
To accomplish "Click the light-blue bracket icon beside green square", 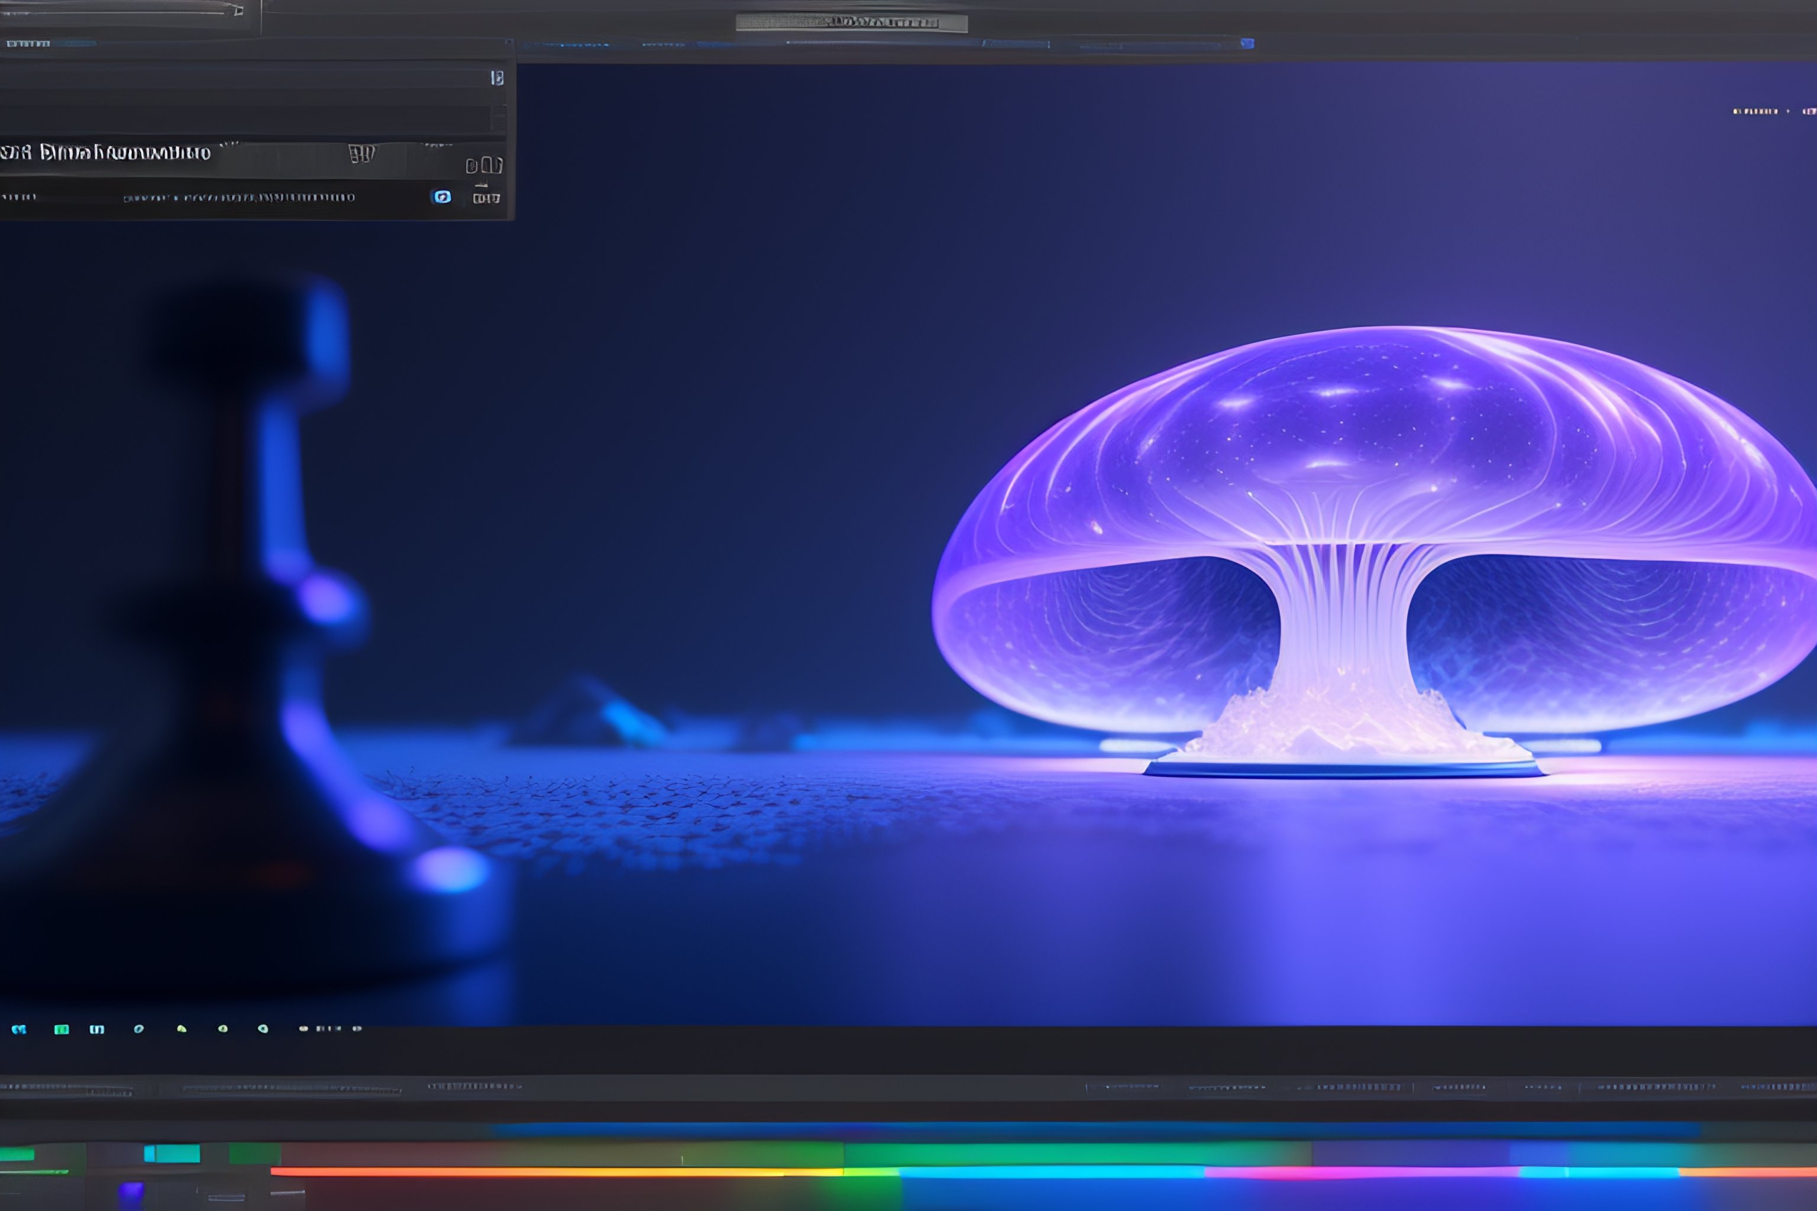I will click(x=96, y=1029).
